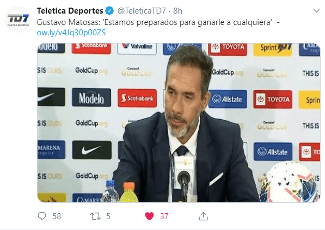The height and width of the screenshot is (230, 325).
Task: Open the @TeleticaTD7 handle
Action: [142, 11]
